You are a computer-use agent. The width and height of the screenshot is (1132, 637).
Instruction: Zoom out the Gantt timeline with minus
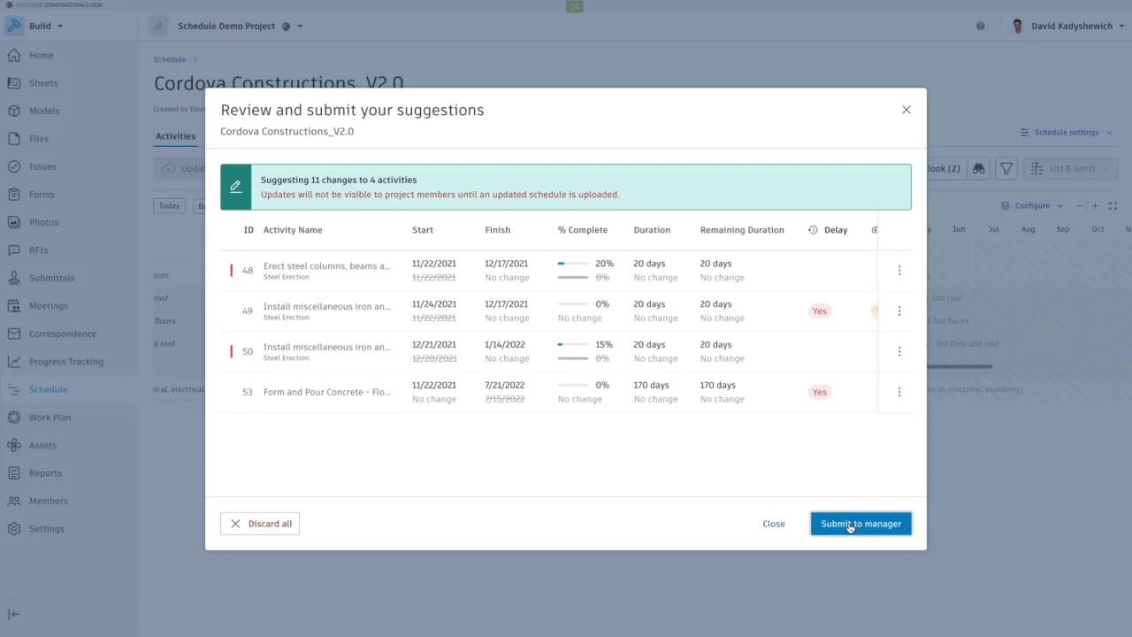[1080, 206]
